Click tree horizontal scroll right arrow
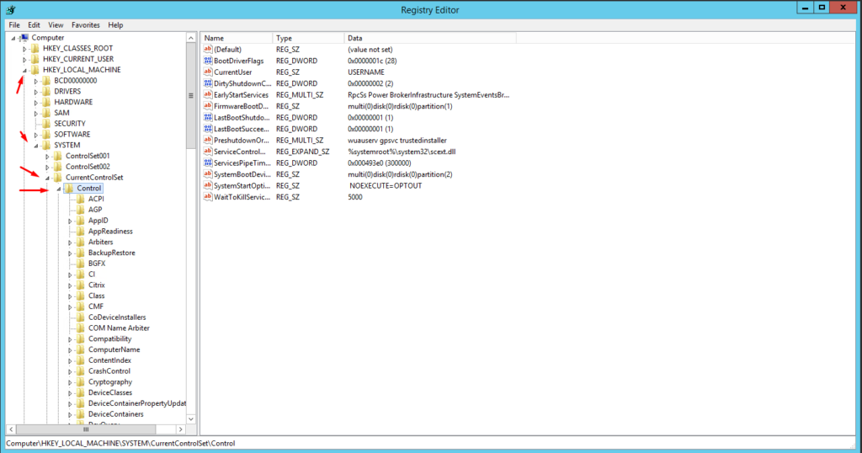 pos(180,429)
